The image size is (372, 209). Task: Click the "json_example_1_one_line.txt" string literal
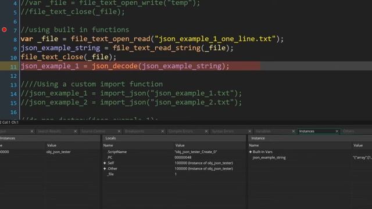pos(215,39)
